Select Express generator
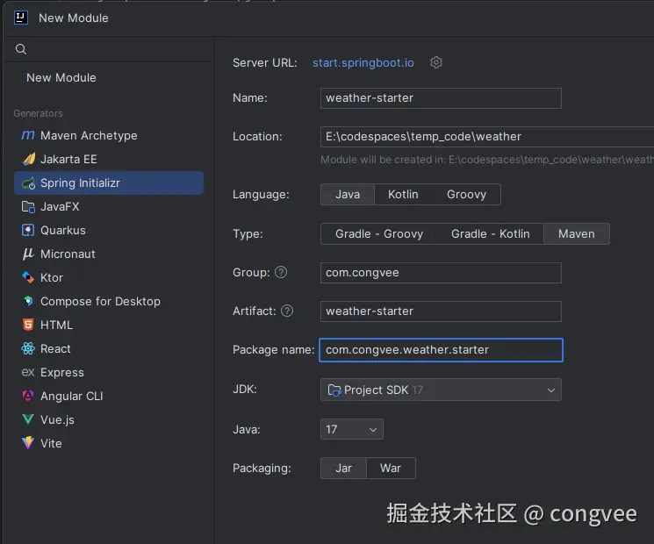This screenshot has width=654, height=544. pos(109,372)
